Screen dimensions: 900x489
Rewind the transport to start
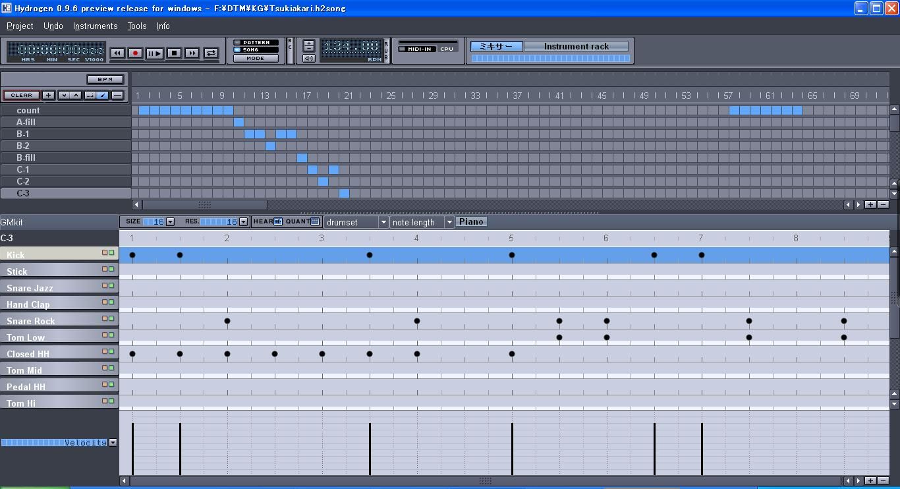pyautogui.click(x=117, y=53)
